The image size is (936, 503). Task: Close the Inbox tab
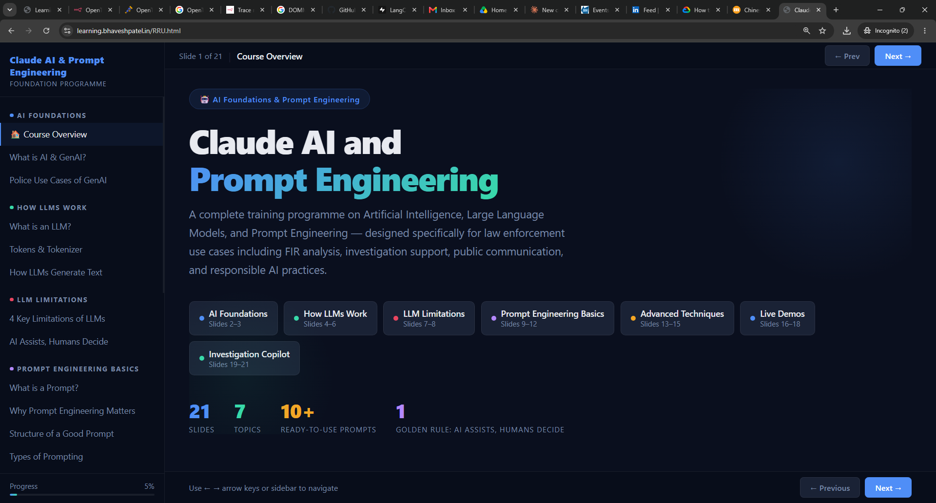(x=465, y=10)
